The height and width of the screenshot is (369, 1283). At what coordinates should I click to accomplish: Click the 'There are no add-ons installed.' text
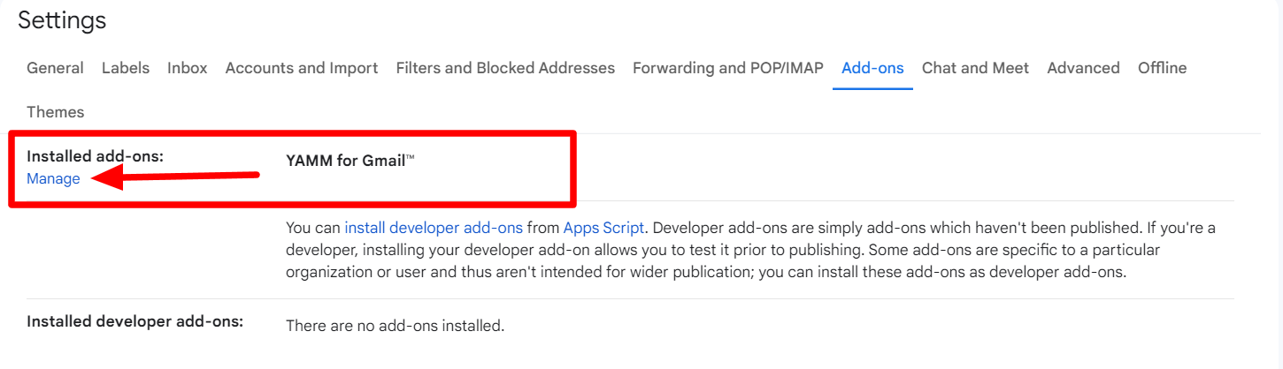pyautogui.click(x=395, y=326)
